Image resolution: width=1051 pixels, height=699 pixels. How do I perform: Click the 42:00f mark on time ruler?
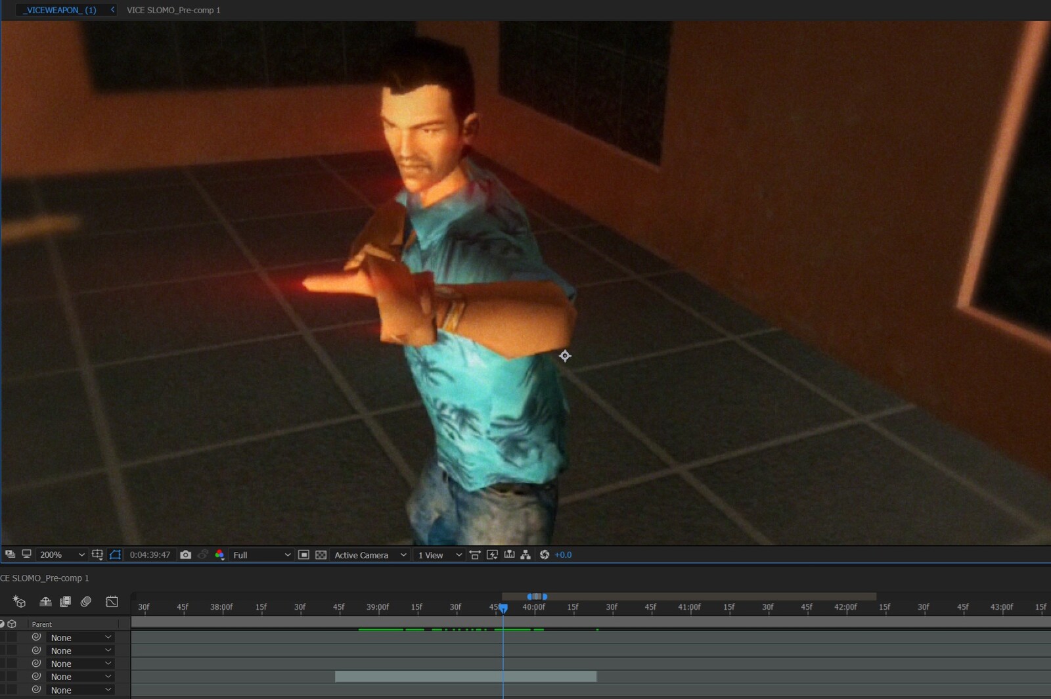coord(845,607)
